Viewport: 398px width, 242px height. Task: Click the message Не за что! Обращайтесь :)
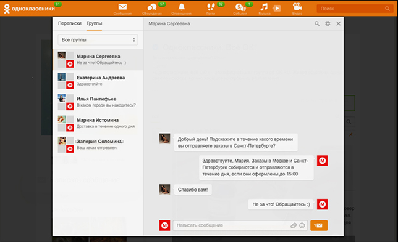281,204
